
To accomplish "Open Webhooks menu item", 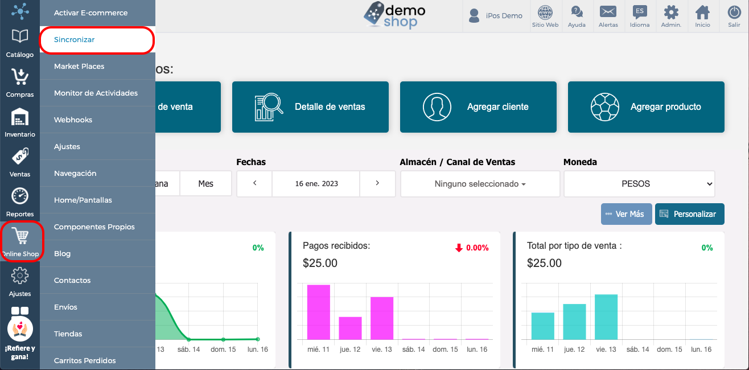I will tap(97, 120).
